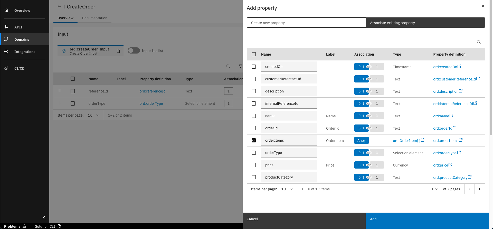493x229 pixels.
Task: Uncheck the orderItems checkbox
Action: [254, 140]
